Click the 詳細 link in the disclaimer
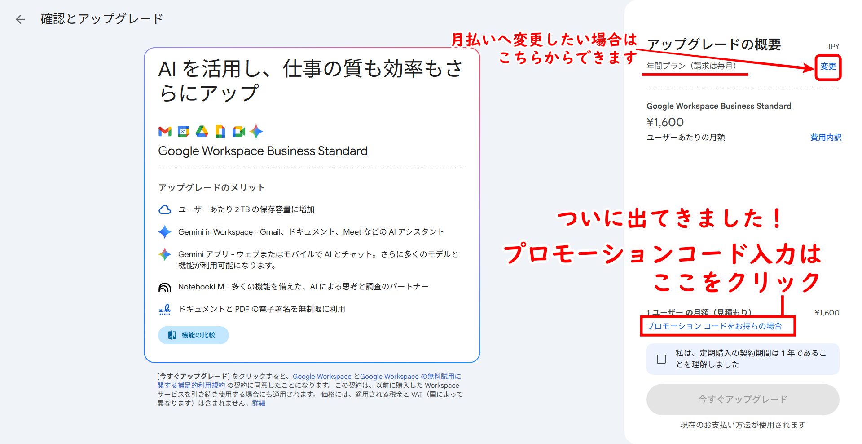The height and width of the screenshot is (444, 862). (x=259, y=404)
